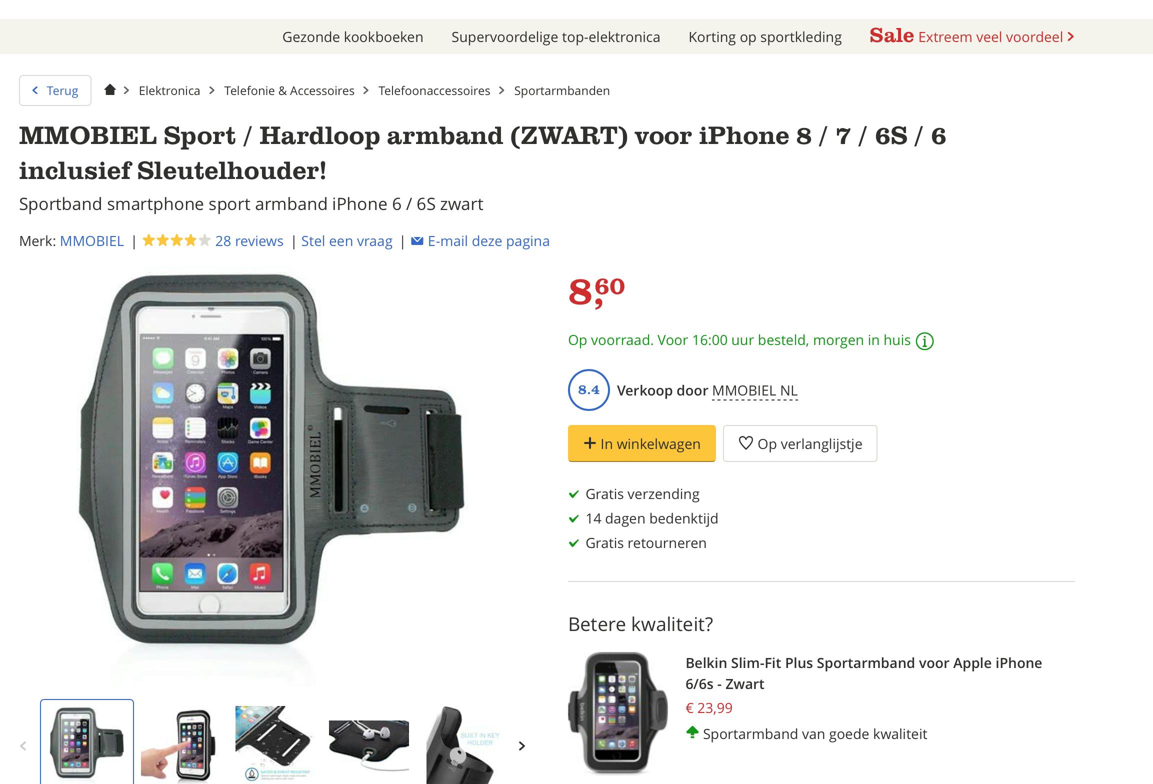Show next product thumbnails arrow
Image resolution: width=1153 pixels, height=784 pixels.
point(522,746)
